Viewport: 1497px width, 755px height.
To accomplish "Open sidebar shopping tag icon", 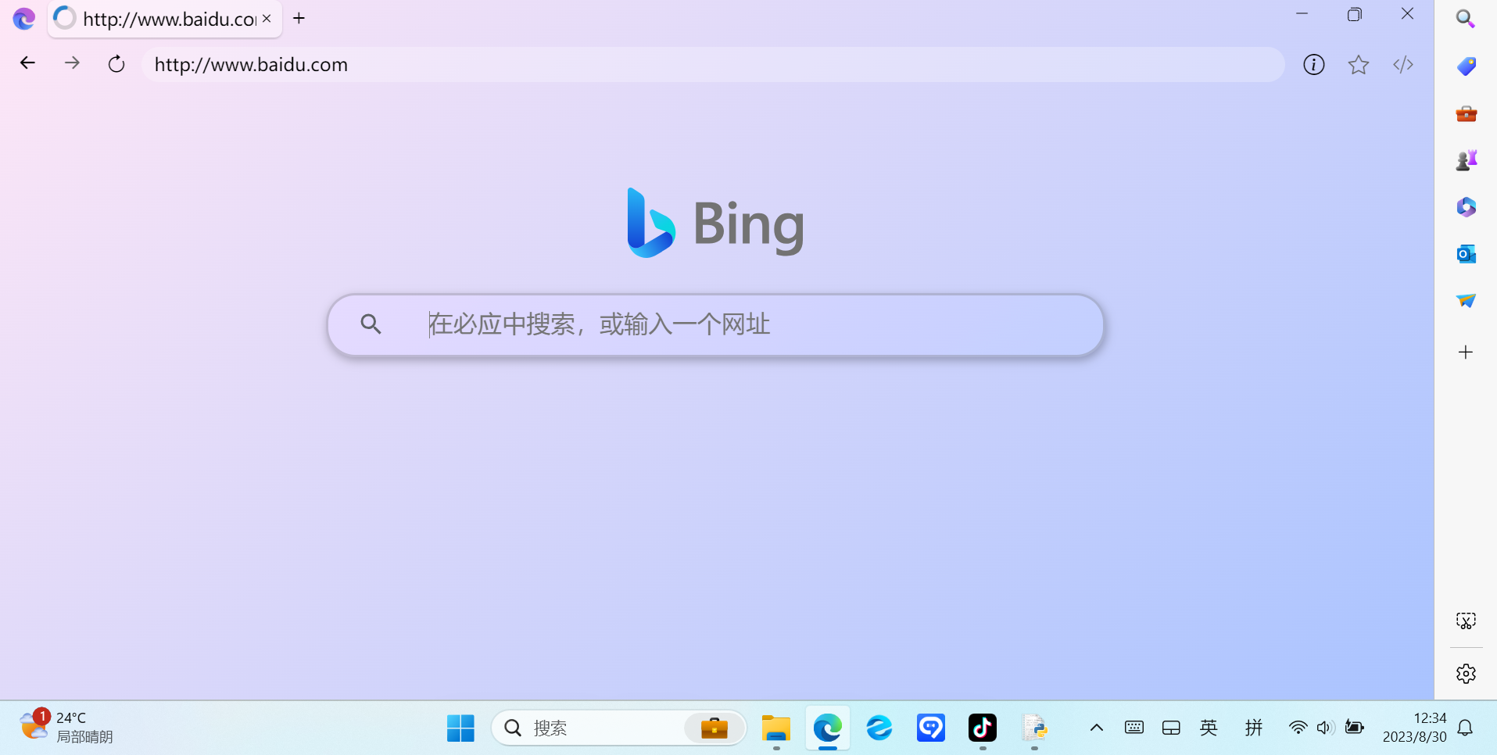I will click(1466, 66).
